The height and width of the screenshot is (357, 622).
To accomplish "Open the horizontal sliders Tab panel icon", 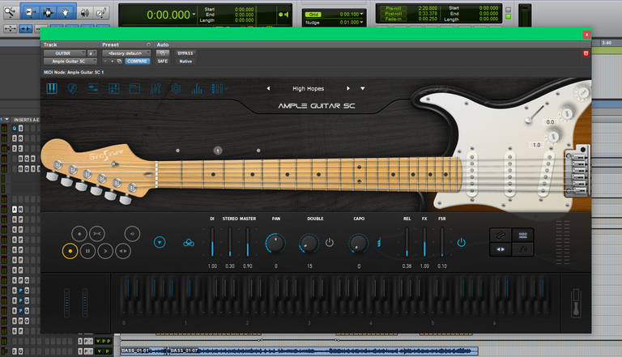I will 93,88.
